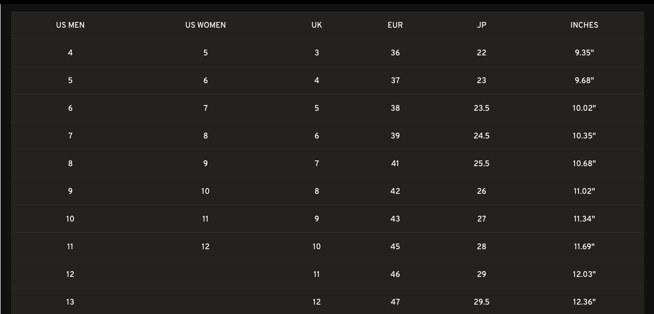Select EUR size 47 cell
Screen dimensions: 654x314
[395, 302]
